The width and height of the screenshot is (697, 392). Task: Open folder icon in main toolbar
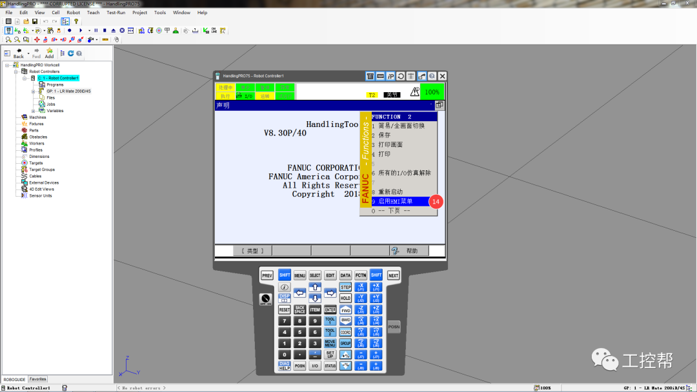point(26,21)
